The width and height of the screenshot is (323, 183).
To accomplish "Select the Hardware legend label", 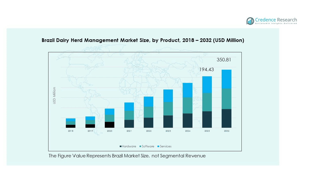I will (129, 147).
